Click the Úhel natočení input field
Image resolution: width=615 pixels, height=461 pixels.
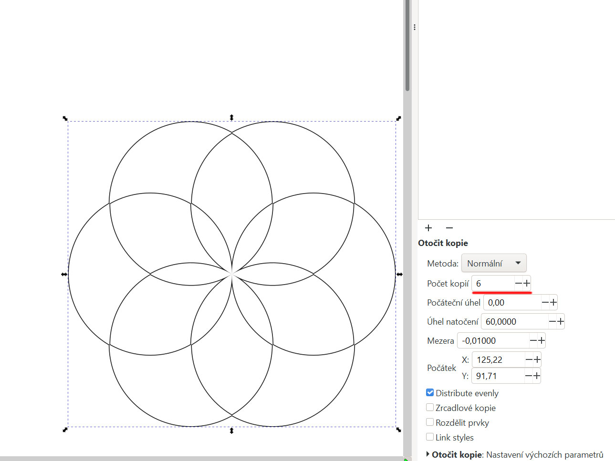(x=513, y=321)
